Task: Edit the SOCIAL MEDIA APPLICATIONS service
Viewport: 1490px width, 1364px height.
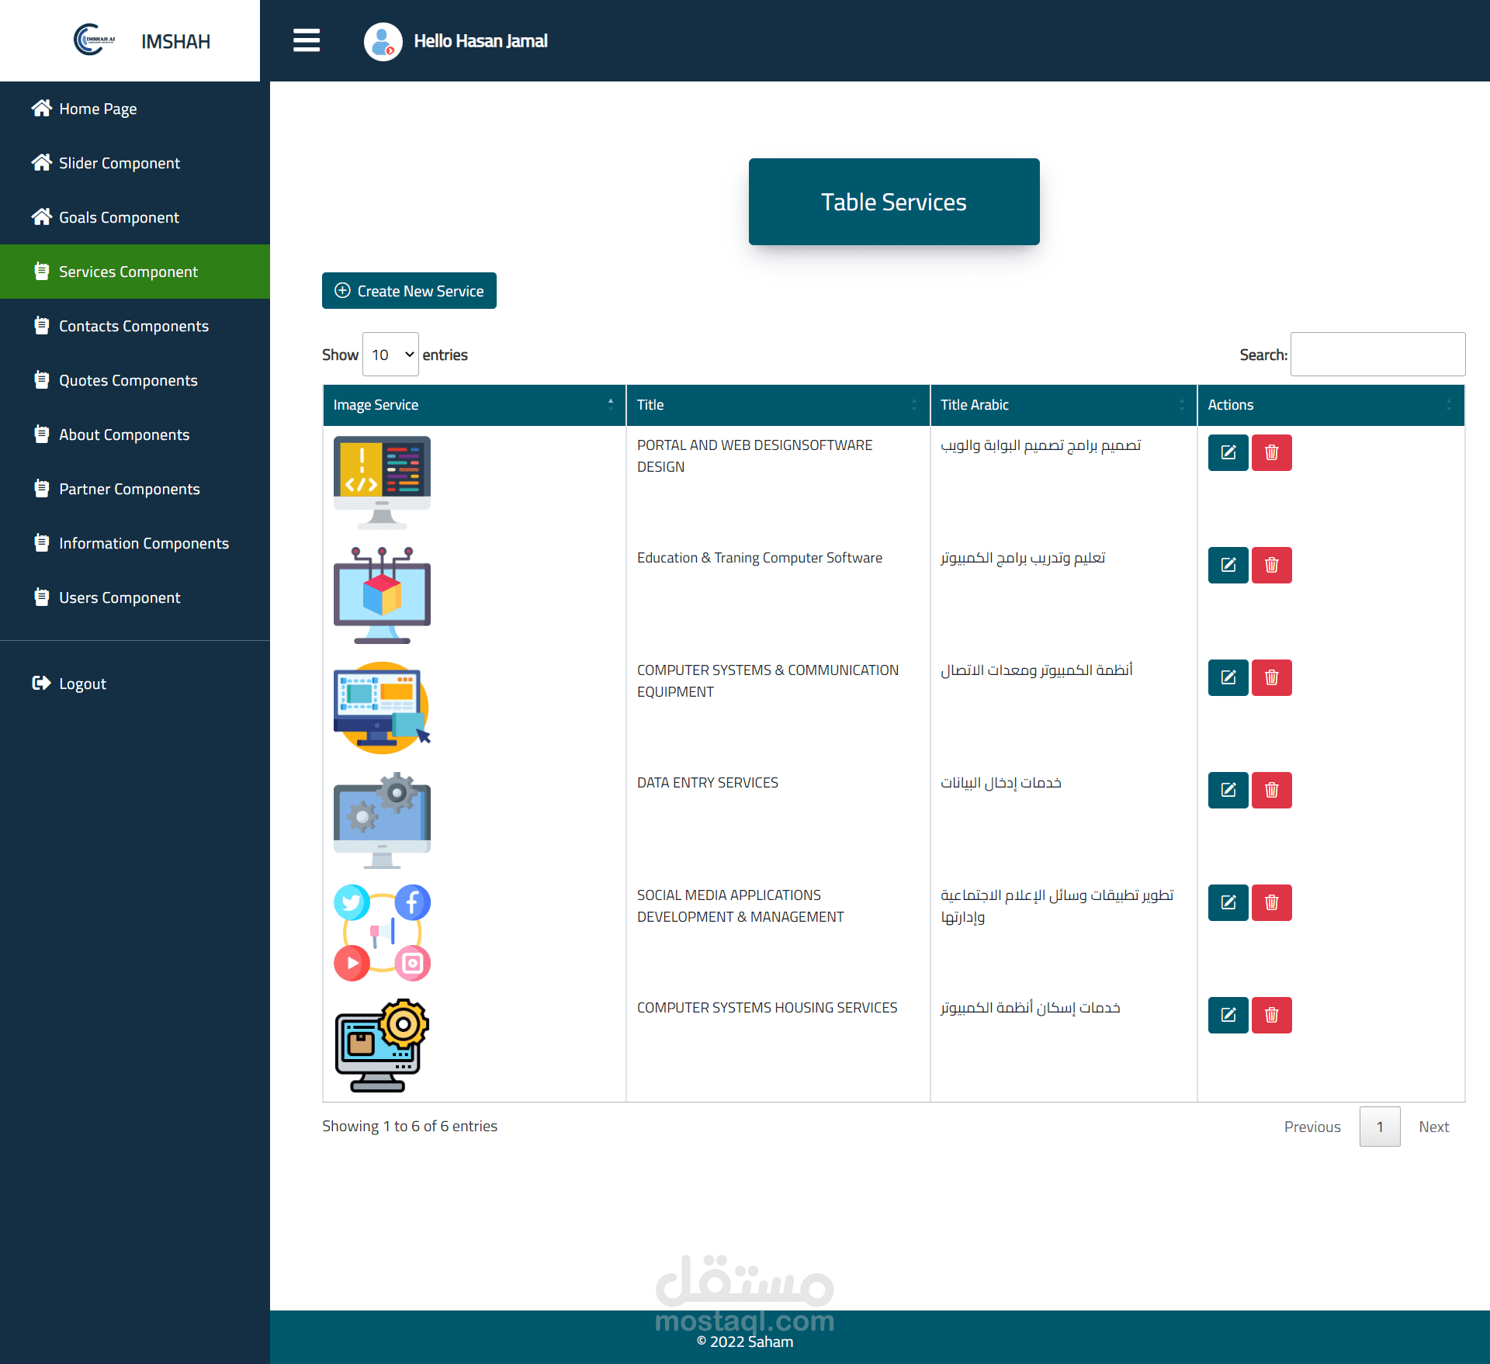Action: (x=1228, y=902)
